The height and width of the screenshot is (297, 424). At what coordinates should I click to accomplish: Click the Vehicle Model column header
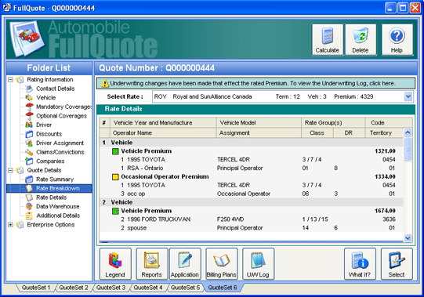[x=259, y=123]
